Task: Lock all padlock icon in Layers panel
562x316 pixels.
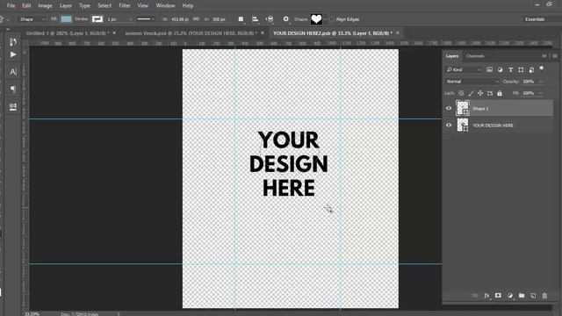Action: point(500,93)
